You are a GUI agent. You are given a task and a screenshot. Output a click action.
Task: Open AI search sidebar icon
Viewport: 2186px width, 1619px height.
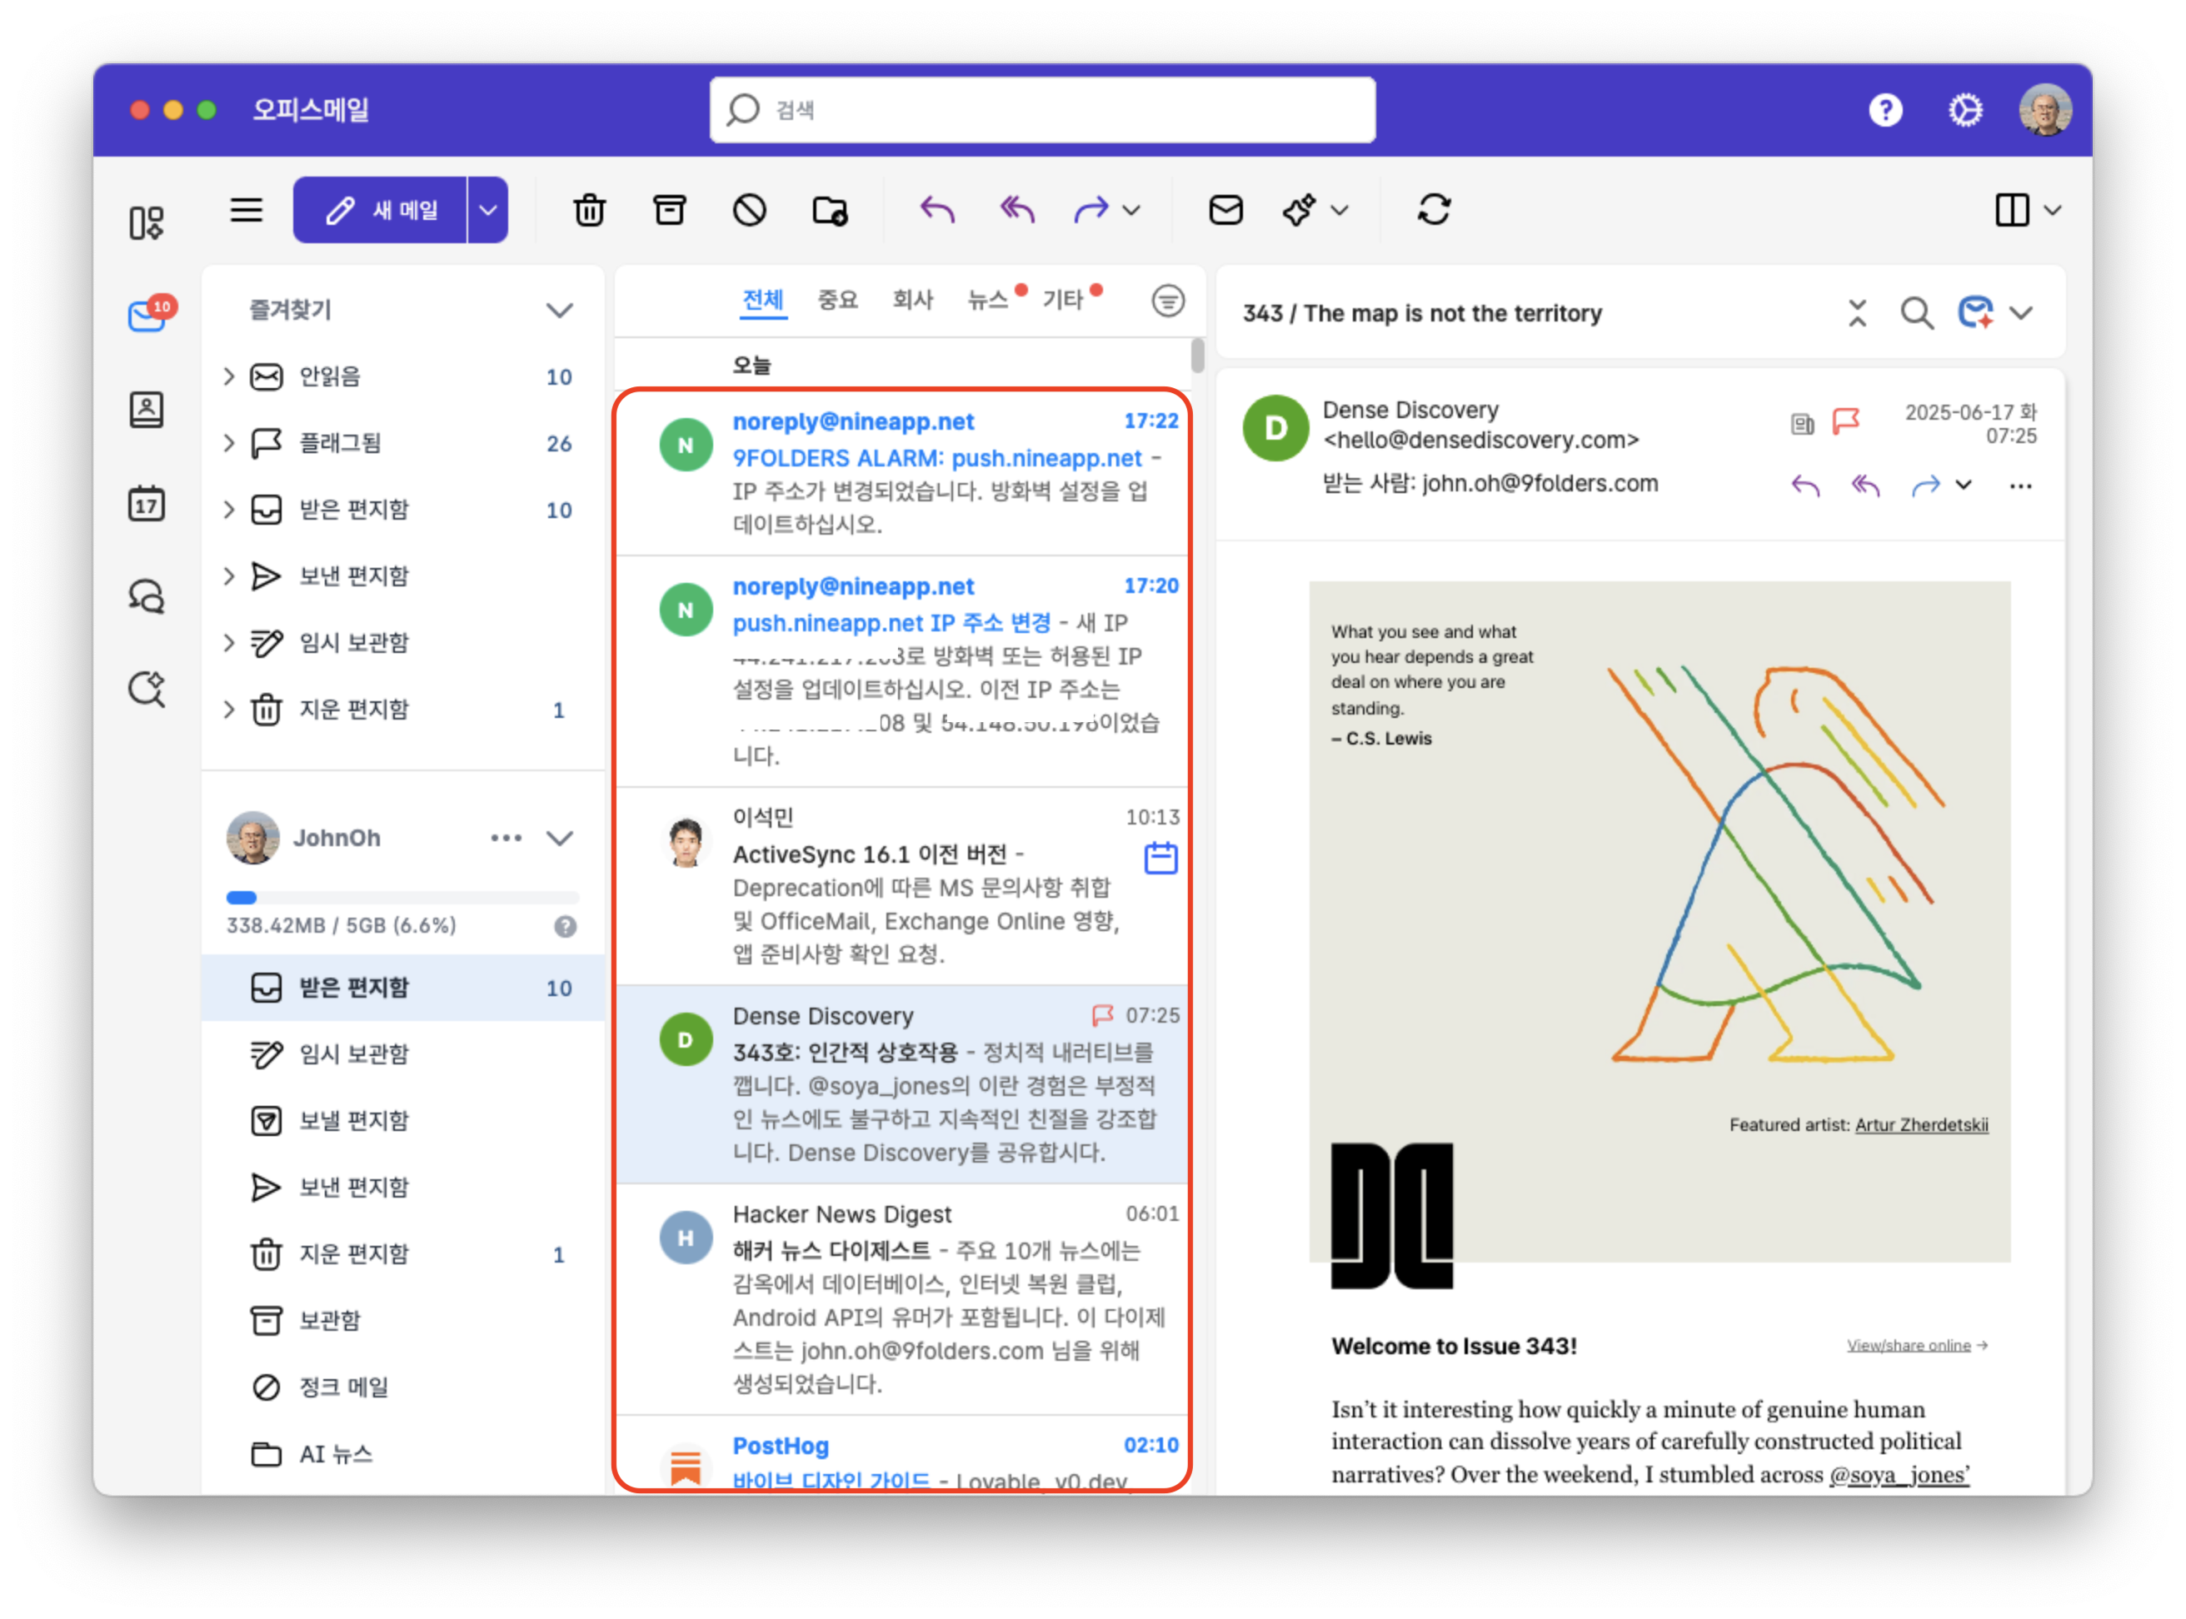coord(146,689)
